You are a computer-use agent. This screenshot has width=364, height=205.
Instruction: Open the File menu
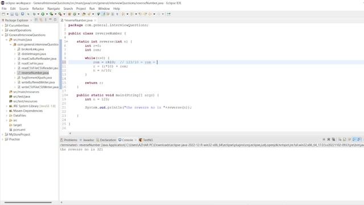point(4,9)
